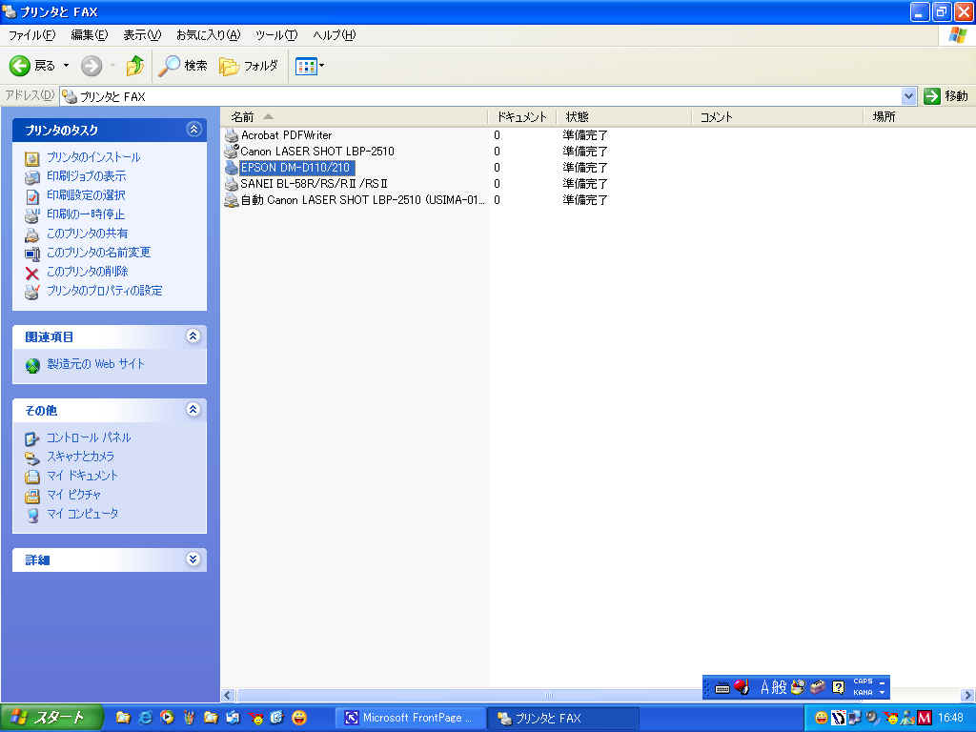Screen dimensions: 976x732
Task: Sort by the コメント column header
Action: point(778,116)
